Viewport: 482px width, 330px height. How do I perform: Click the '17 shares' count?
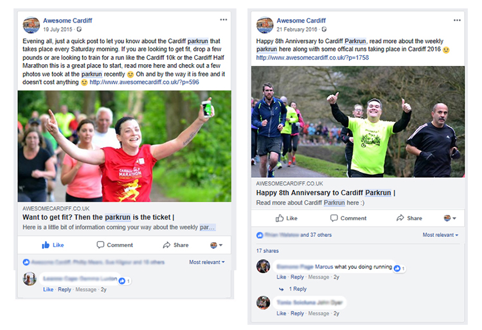[x=267, y=251]
